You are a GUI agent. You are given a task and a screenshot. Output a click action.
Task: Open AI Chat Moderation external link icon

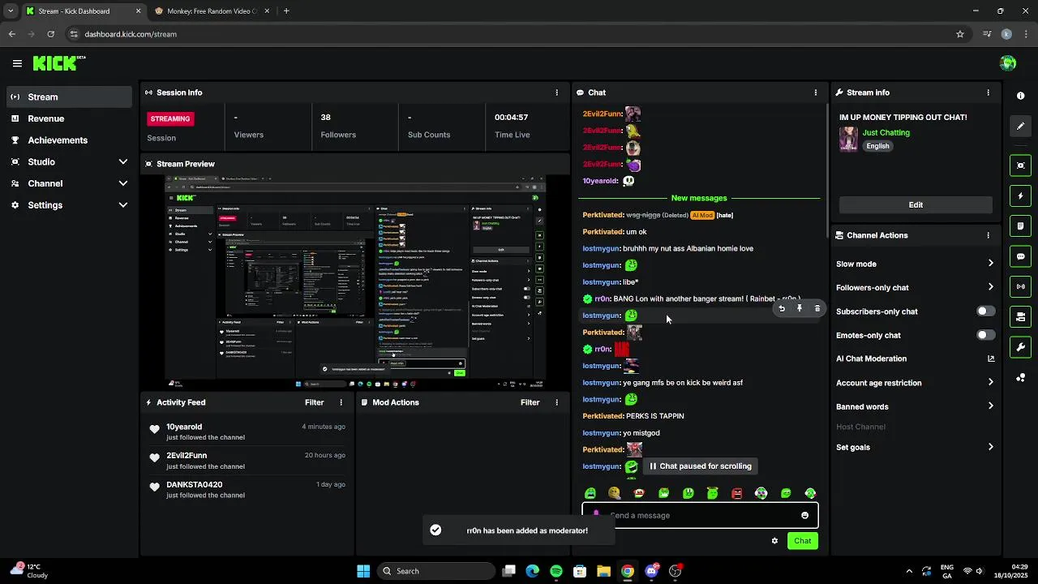[x=991, y=359]
